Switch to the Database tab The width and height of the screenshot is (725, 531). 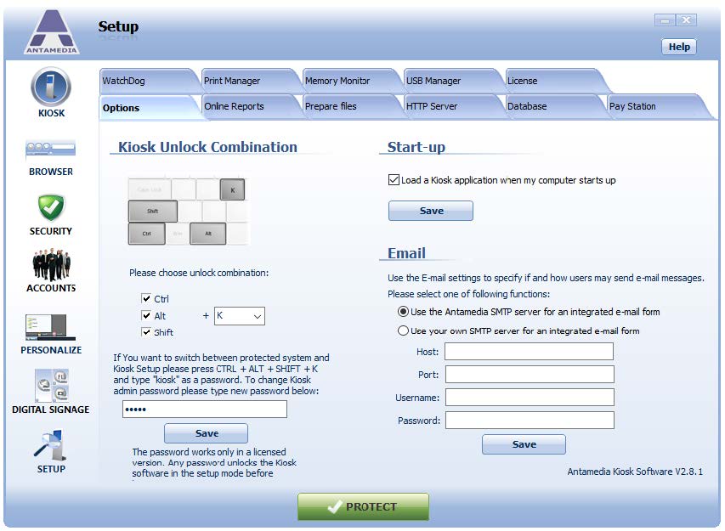click(x=552, y=107)
